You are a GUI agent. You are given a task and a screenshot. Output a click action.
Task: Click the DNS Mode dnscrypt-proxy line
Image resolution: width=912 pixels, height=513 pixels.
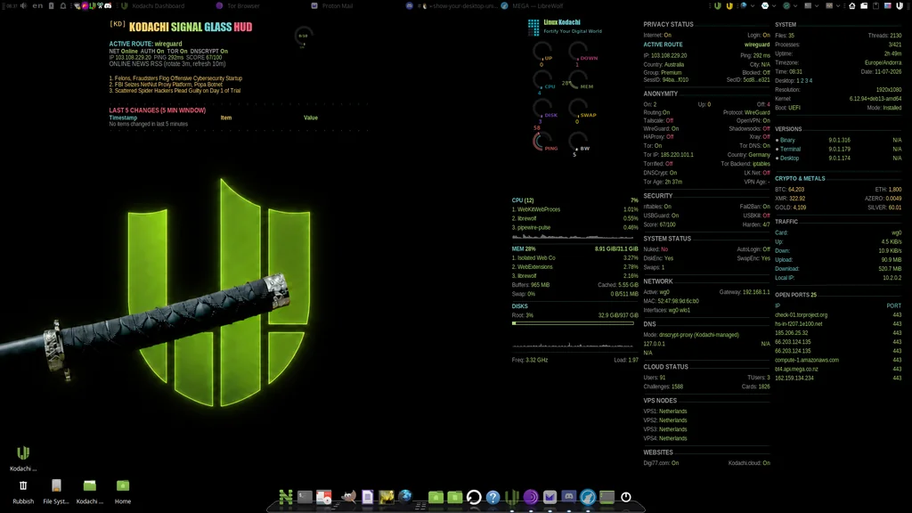tap(691, 335)
